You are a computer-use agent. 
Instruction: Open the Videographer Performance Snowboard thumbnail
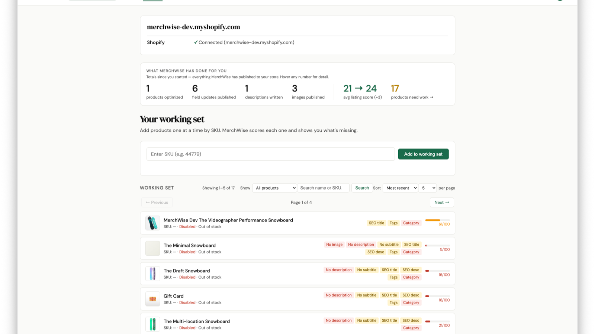(152, 223)
